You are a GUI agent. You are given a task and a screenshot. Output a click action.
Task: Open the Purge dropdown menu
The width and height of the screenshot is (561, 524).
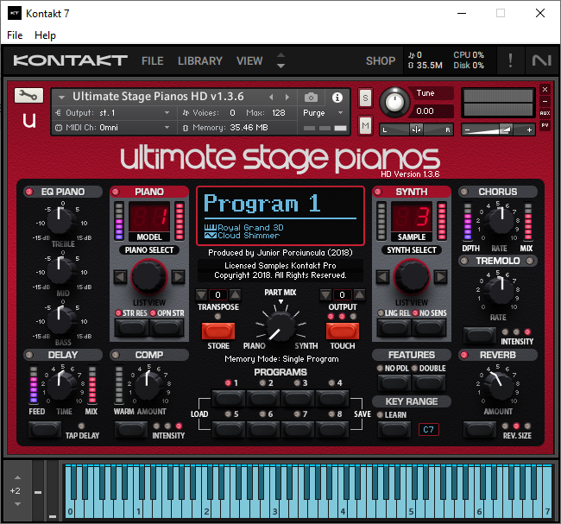pyautogui.click(x=323, y=113)
